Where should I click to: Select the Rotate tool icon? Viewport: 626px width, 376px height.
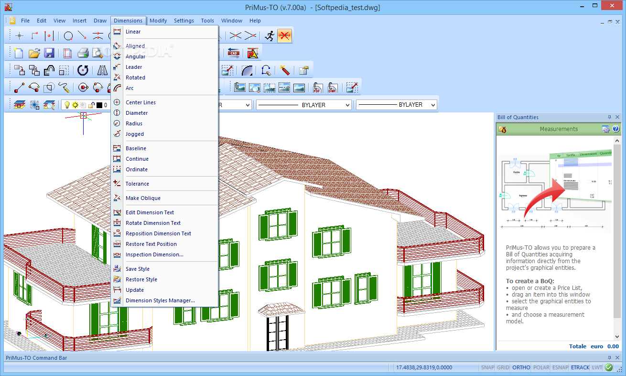[83, 70]
